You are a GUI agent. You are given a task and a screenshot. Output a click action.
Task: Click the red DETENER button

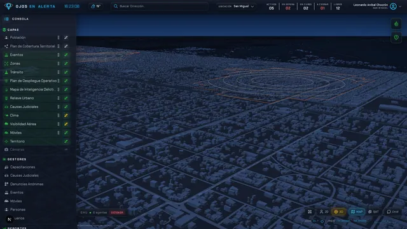[x=117, y=212]
